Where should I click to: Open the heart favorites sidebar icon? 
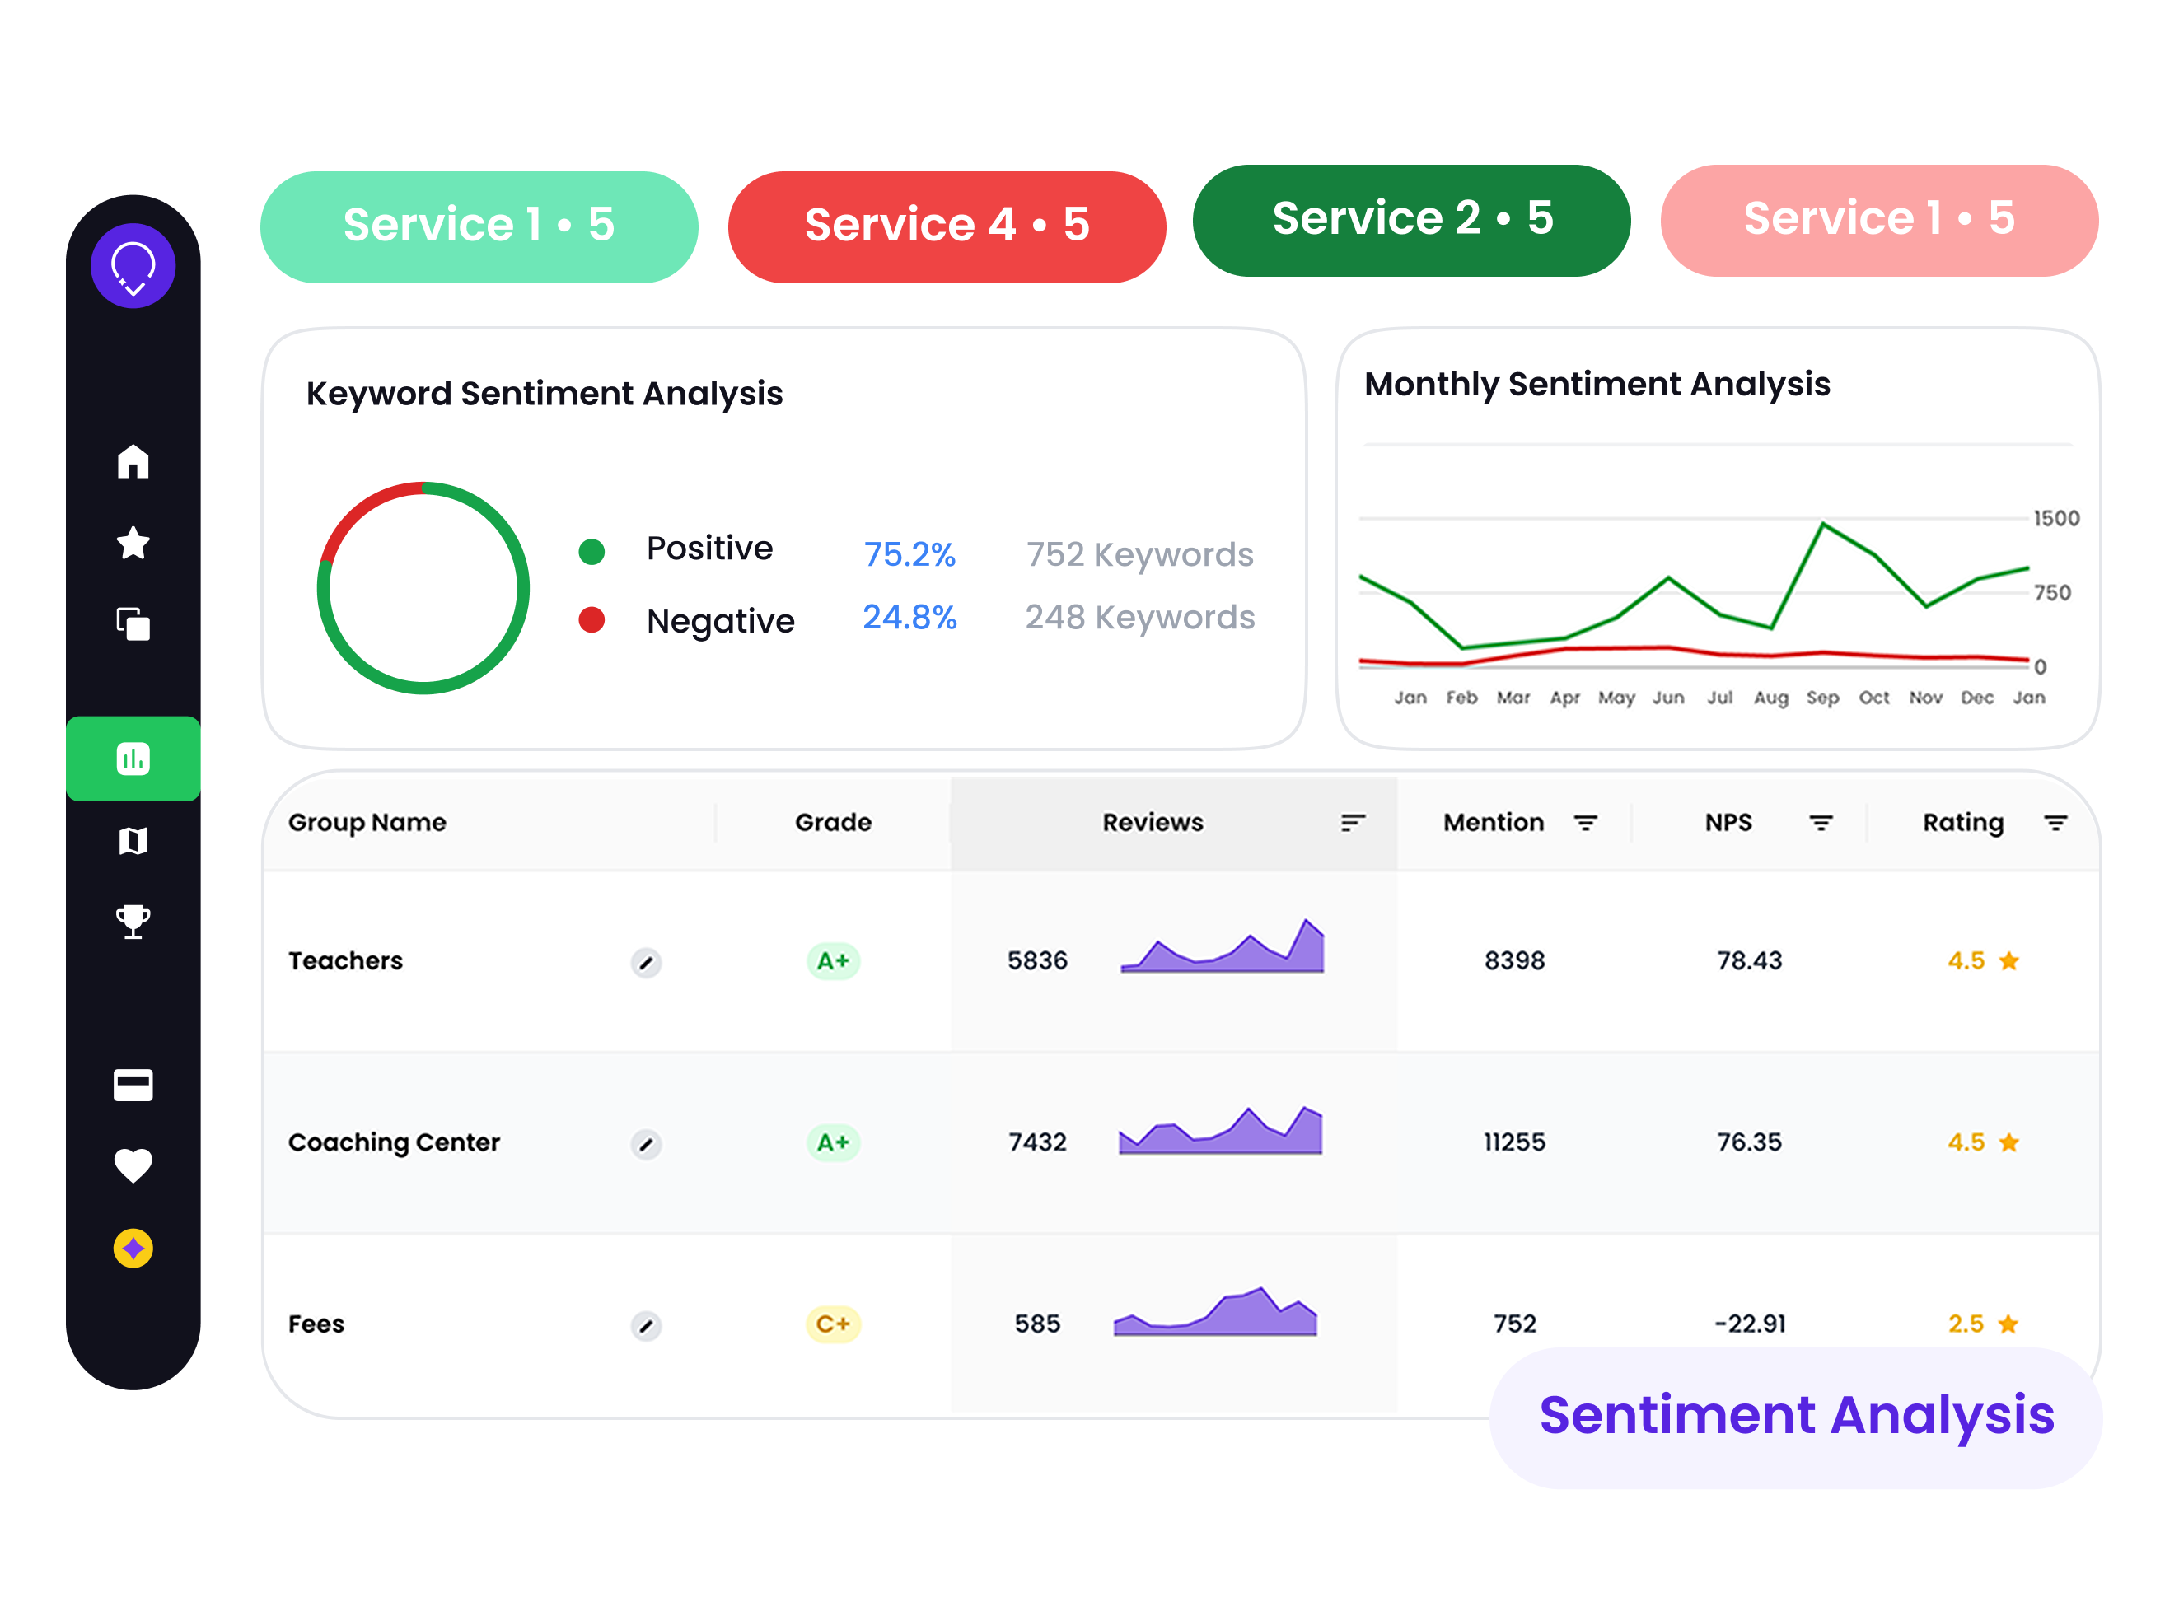click(x=133, y=1166)
